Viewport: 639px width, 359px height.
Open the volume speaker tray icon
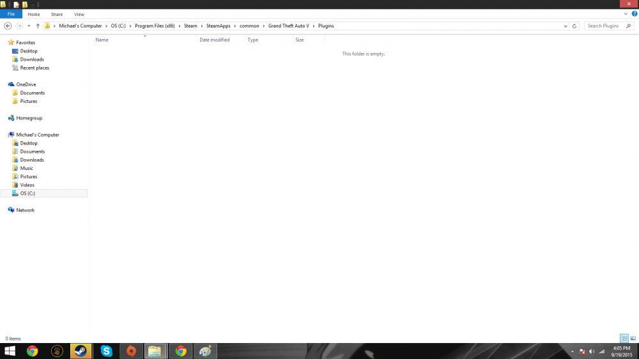[x=592, y=351]
